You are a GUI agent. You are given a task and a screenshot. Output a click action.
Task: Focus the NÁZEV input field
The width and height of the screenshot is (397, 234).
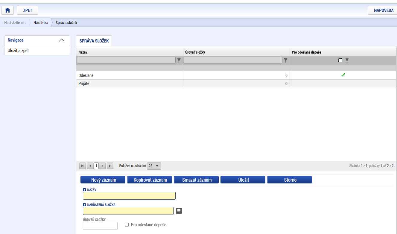129,196
